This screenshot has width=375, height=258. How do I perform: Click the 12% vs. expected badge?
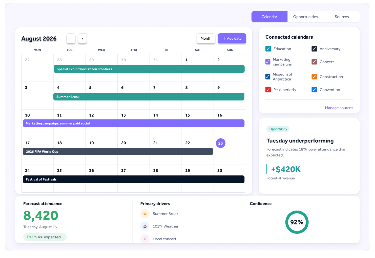point(45,237)
